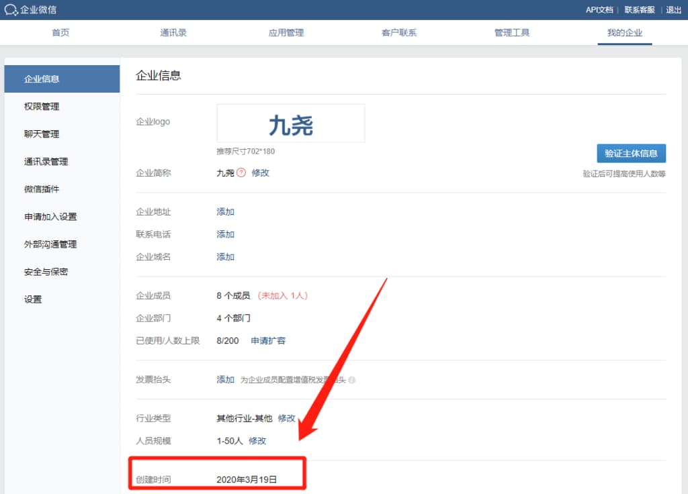Select 权限管理 in the sidebar
The height and width of the screenshot is (494, 688).
tap(43, 106)
